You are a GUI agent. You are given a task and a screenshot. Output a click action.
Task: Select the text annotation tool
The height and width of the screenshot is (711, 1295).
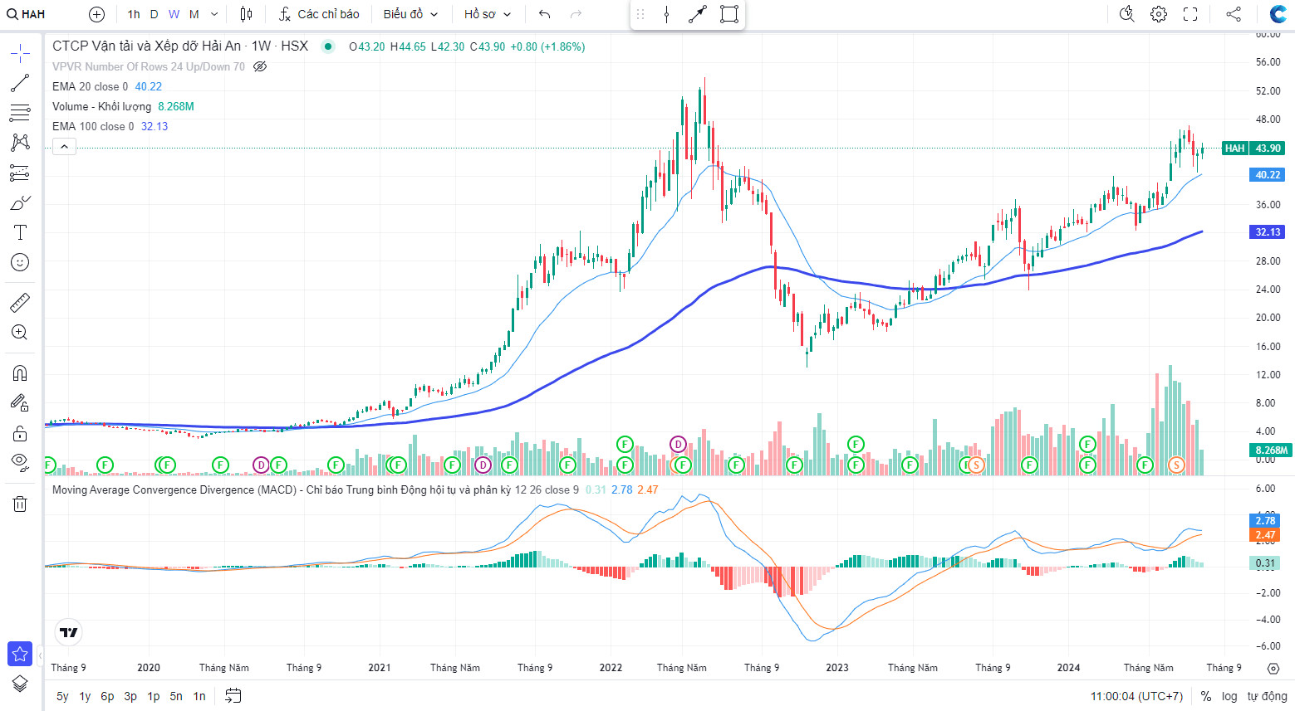(20, 232)
